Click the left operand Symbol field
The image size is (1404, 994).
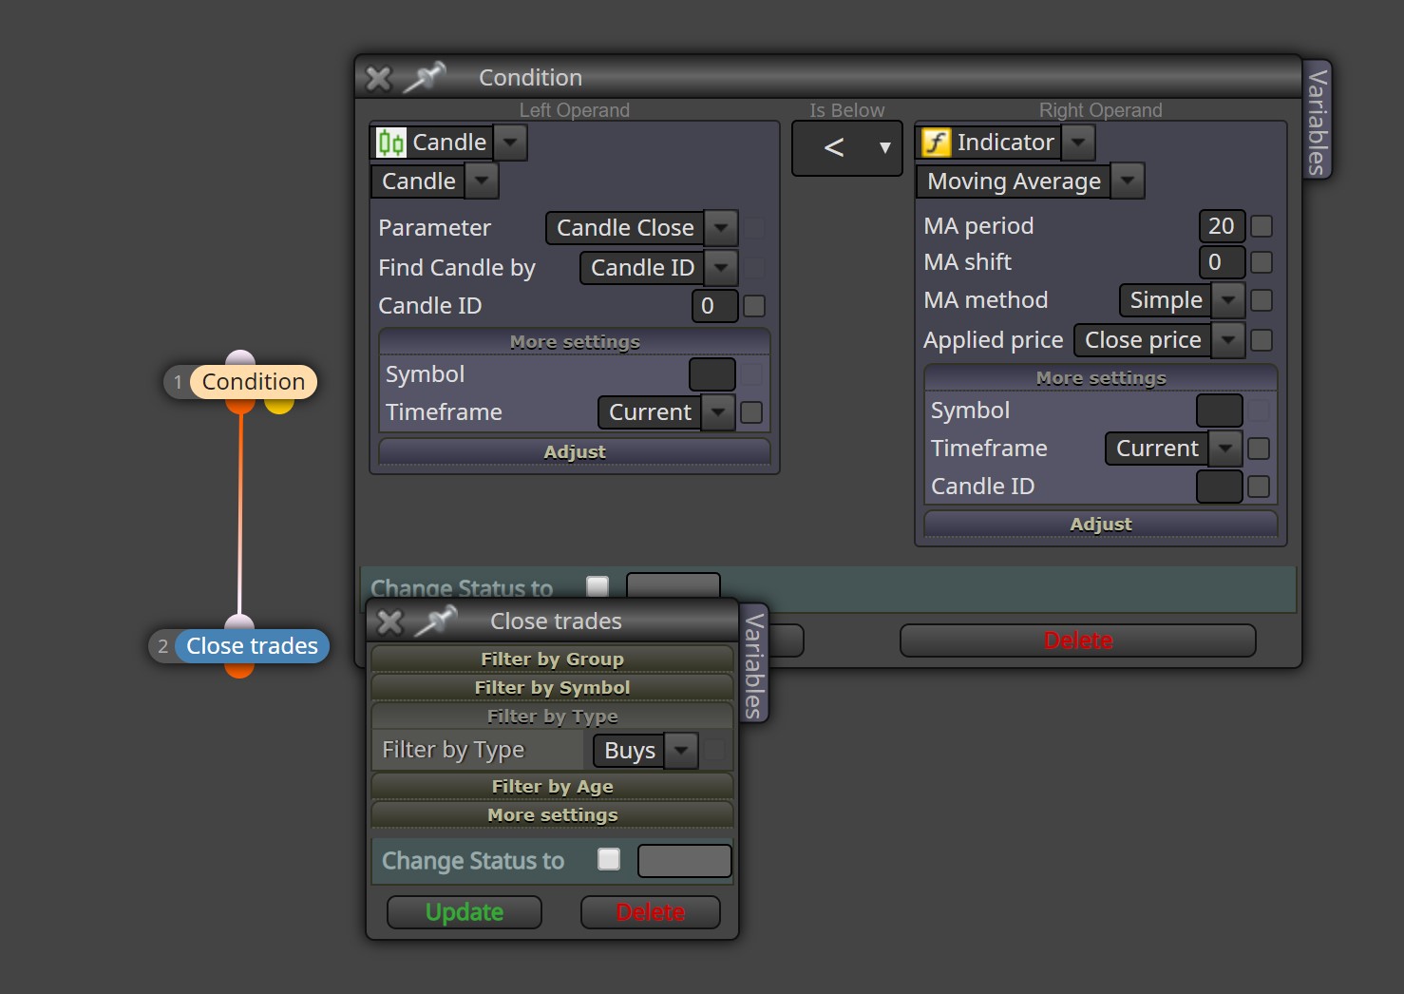coord(712,374)
